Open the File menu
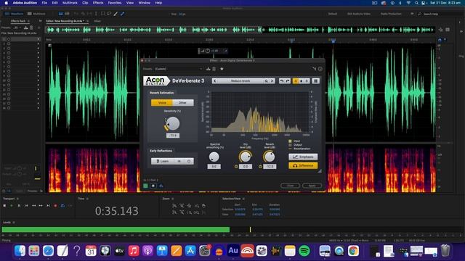This screenshot has width=465, height=261. pos(44,3)
